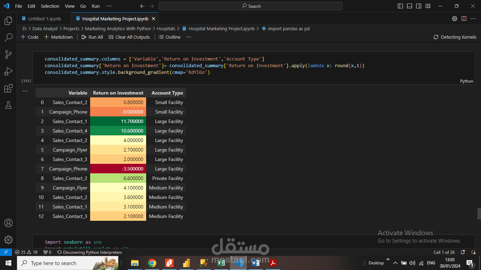This screenshot has width=481, height=270.
Task: Open the View menu
Action: pos(70,6)
